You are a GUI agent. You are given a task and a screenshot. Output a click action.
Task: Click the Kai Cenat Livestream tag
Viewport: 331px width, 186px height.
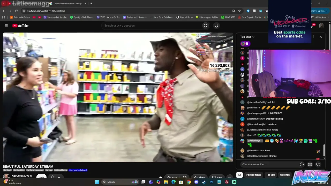(x=35, y=170)
